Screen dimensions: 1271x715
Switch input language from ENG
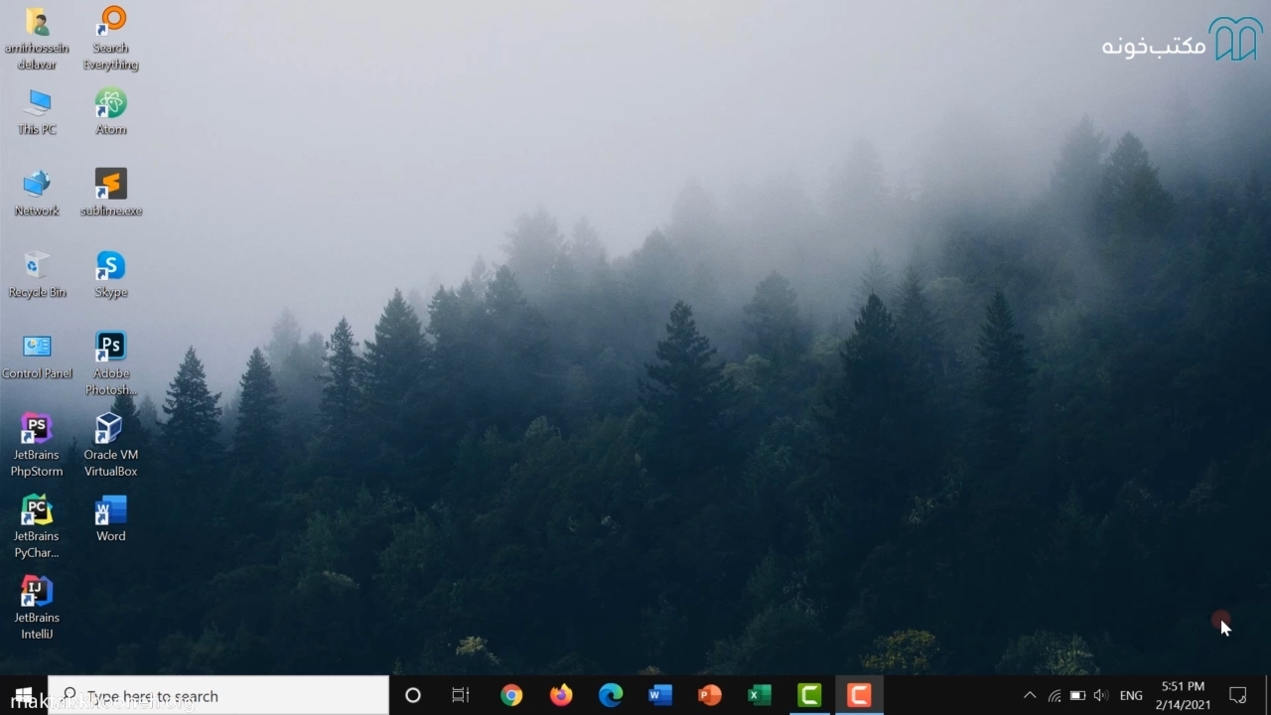[x=1130, y=695]
